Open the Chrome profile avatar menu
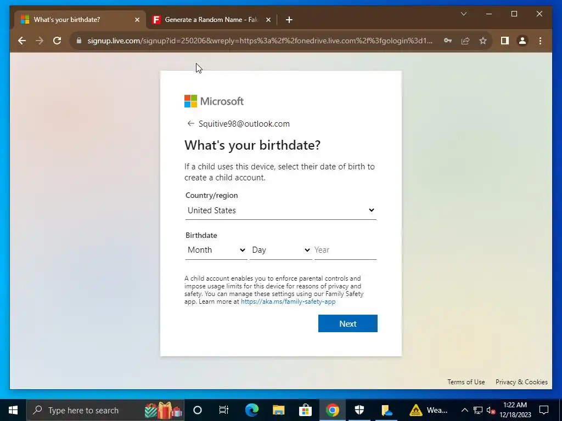This screenshot has width=562, height=421. [x=522, y=41]
